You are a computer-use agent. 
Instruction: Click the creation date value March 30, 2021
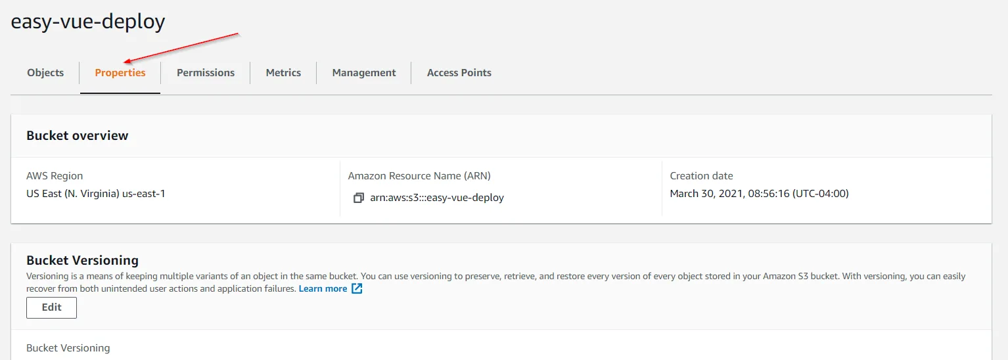759,194
